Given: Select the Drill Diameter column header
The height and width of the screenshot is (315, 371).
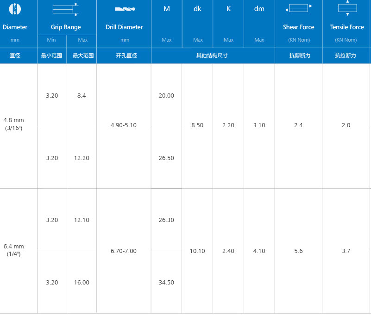Looking at the screenshot, I should [124, 27].
